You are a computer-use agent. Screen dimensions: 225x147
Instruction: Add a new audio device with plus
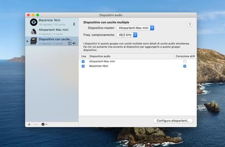click(x=29, y=124)
